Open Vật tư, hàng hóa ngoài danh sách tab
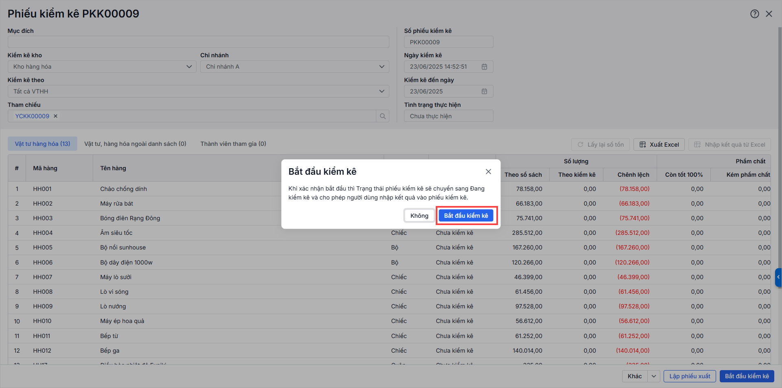 point(135,144)
